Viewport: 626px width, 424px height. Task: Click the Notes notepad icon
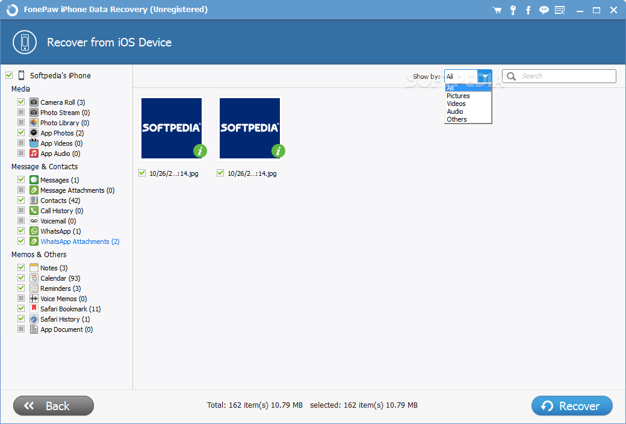click(x=34, y=268)
